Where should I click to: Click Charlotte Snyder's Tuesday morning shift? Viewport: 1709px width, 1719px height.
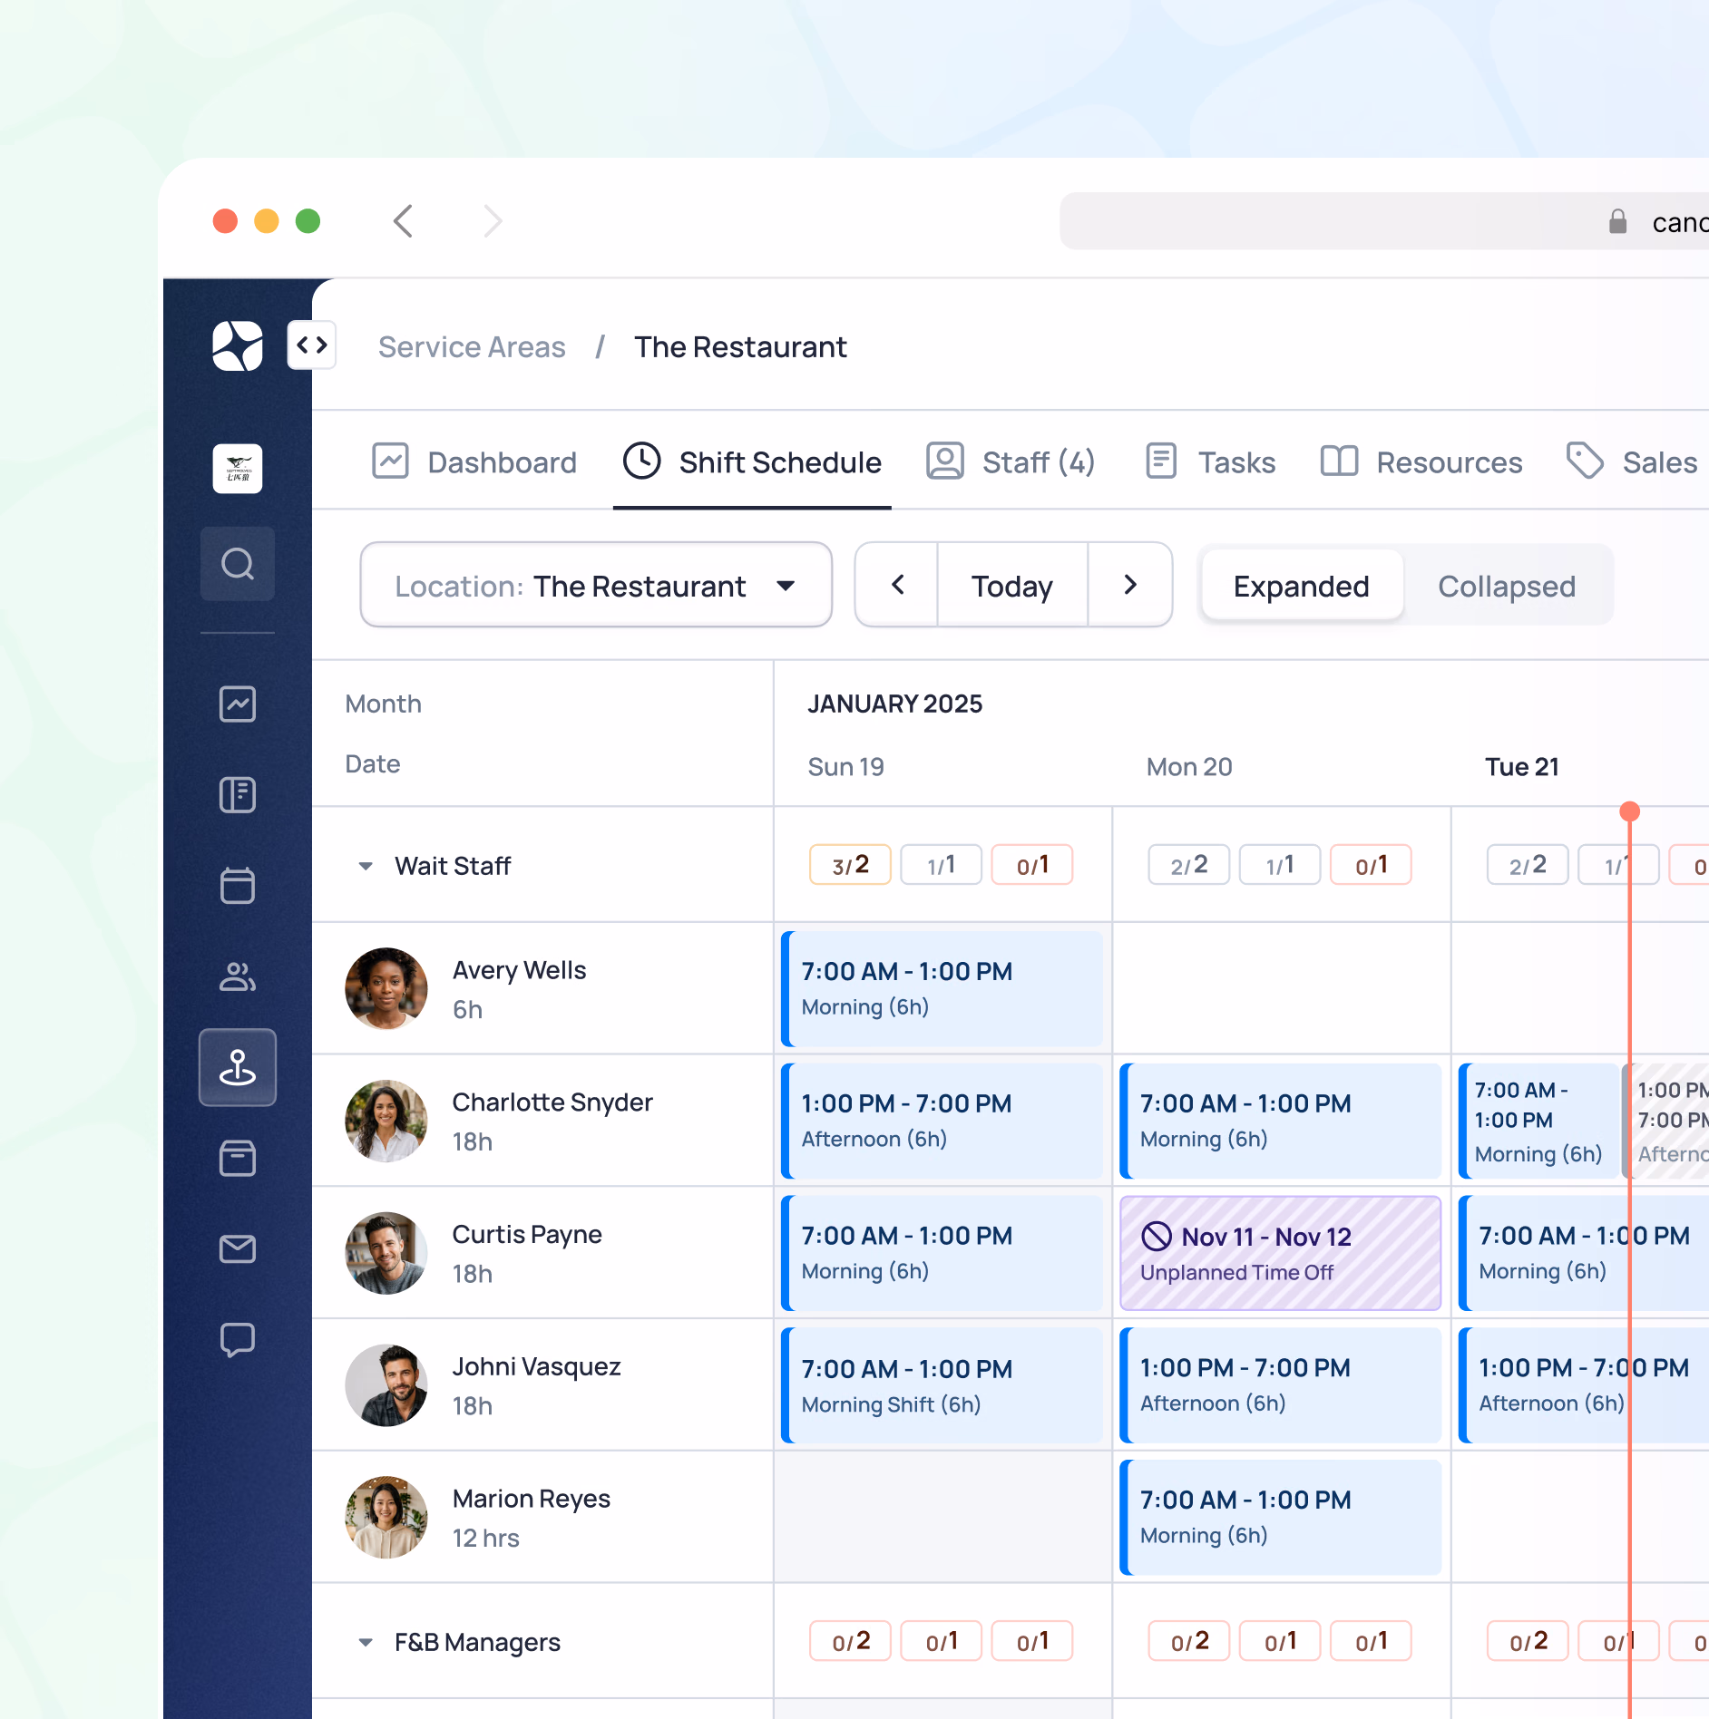tap(1538, 1121)
